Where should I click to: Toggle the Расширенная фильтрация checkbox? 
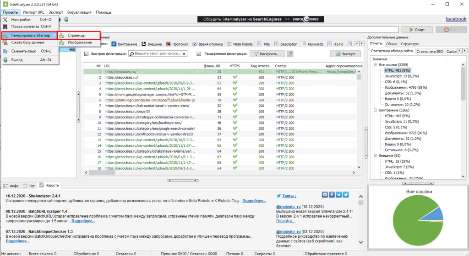point(199,53)
